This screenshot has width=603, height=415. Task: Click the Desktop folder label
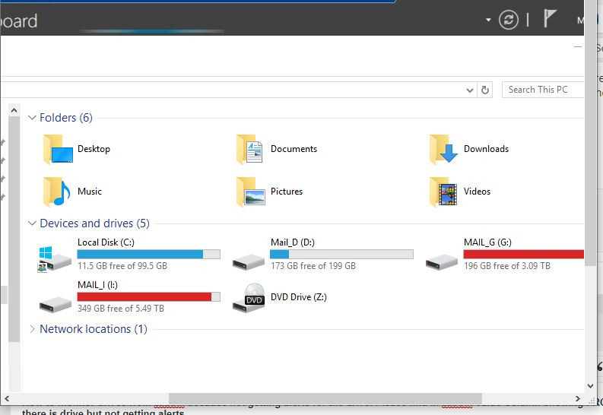94,149
